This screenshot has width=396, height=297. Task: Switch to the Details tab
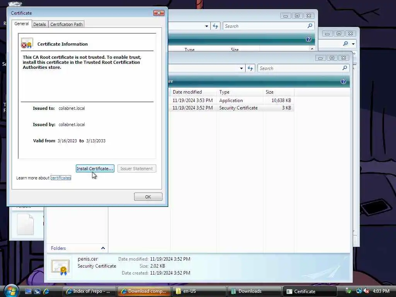40,24
